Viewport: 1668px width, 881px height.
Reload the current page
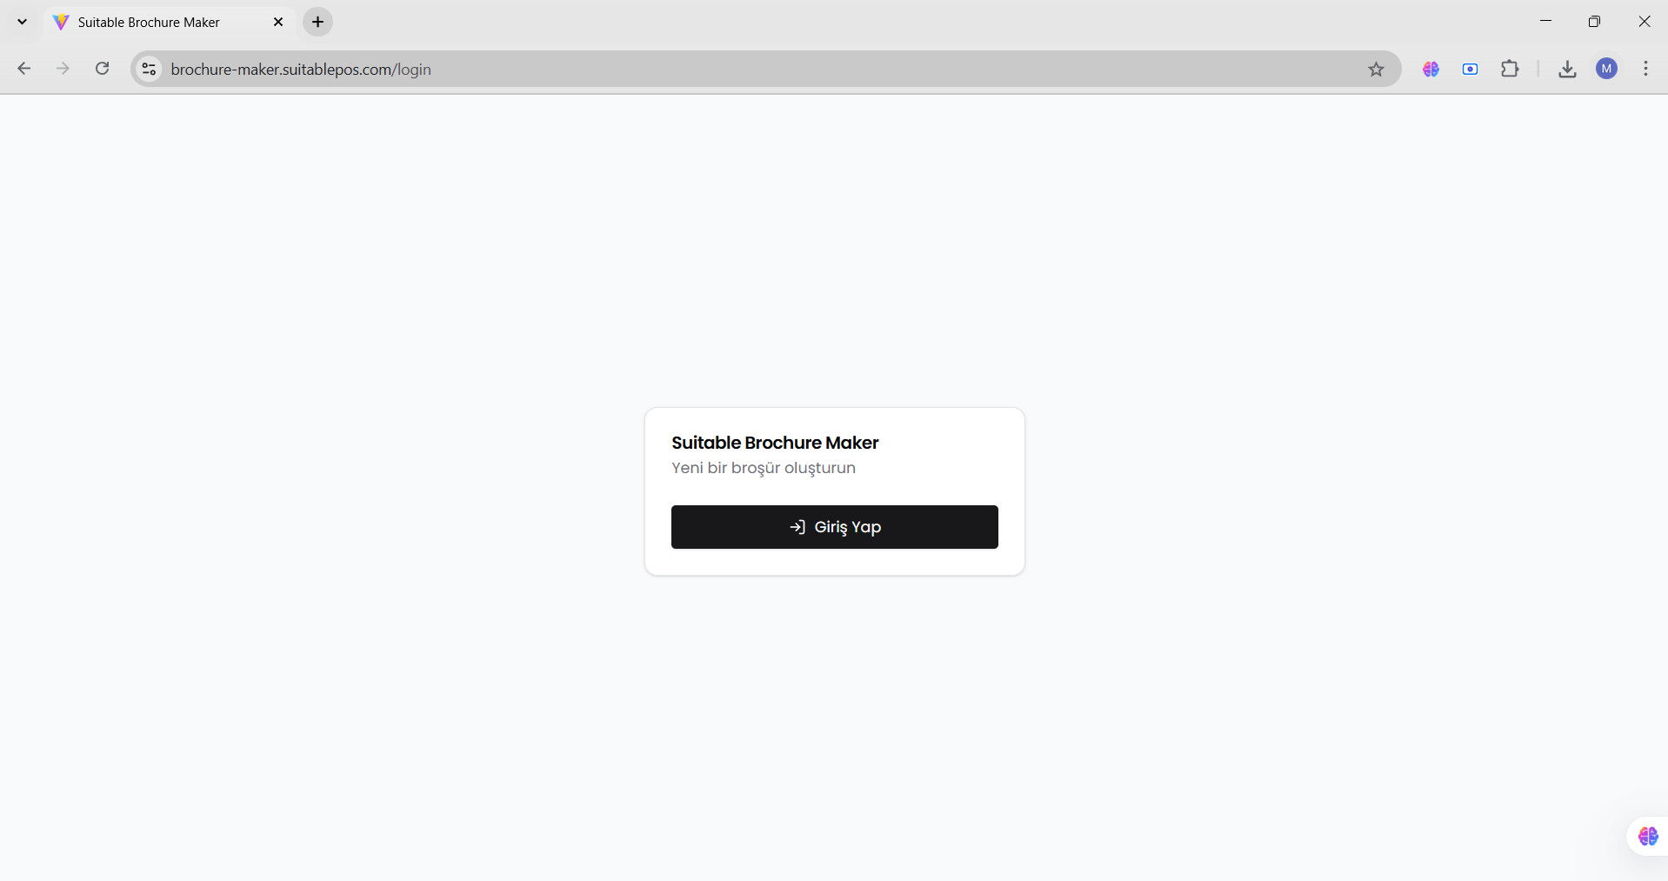click(x=103, y=69)
